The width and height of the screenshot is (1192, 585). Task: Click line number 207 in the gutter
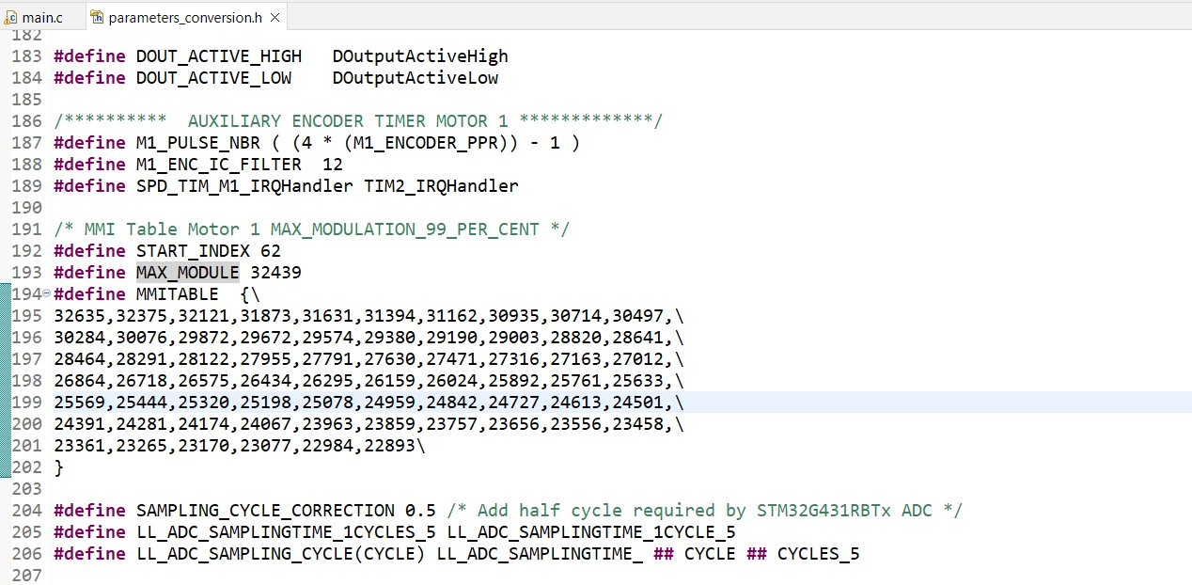tap(27, 575)
